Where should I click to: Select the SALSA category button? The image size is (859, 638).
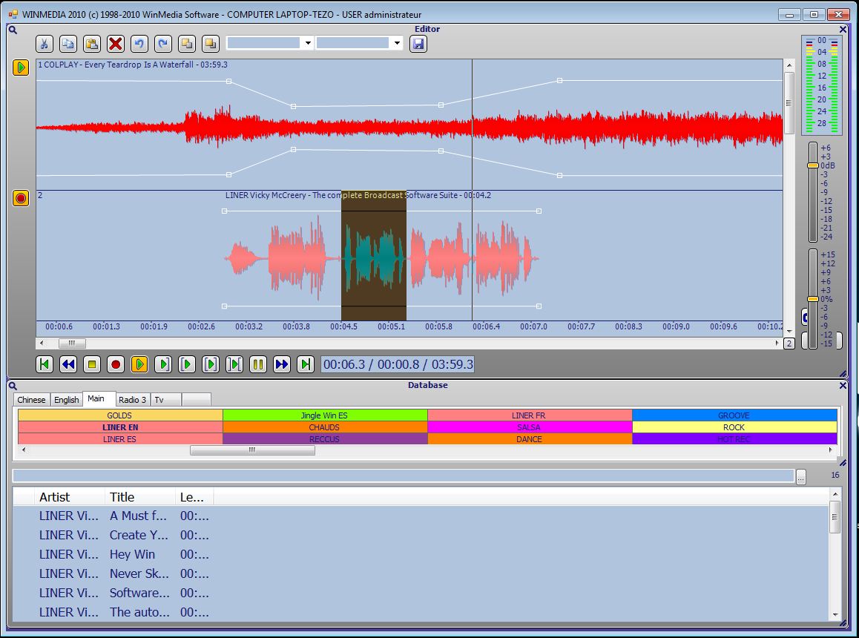pos(529,427)
